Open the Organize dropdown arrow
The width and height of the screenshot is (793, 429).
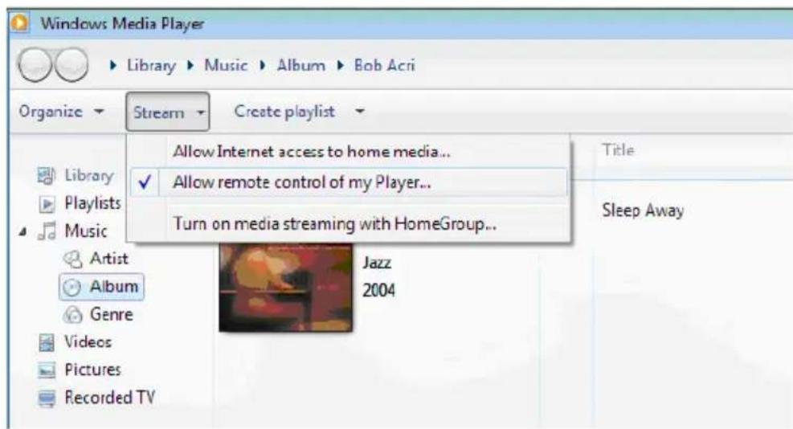tap(100, 112)
